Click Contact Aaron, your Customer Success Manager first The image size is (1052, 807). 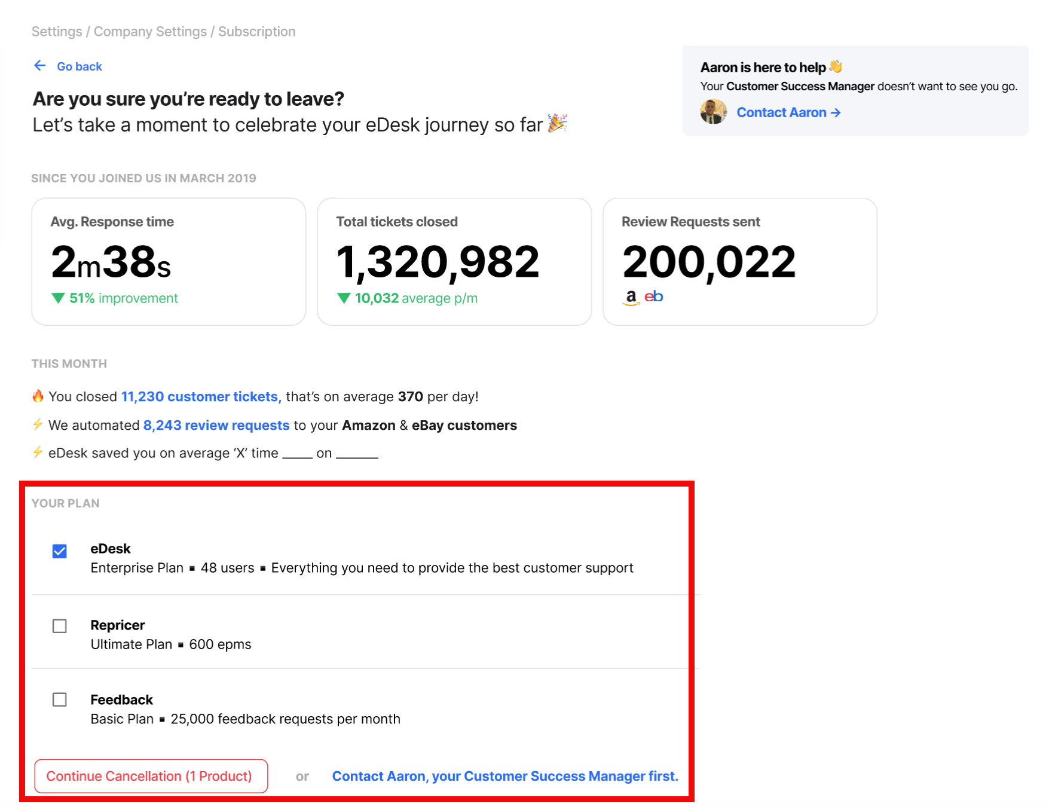pyautogui.click(x=505, y=776)
